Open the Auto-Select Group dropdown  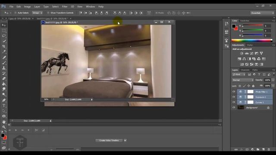tap(37, 13)
